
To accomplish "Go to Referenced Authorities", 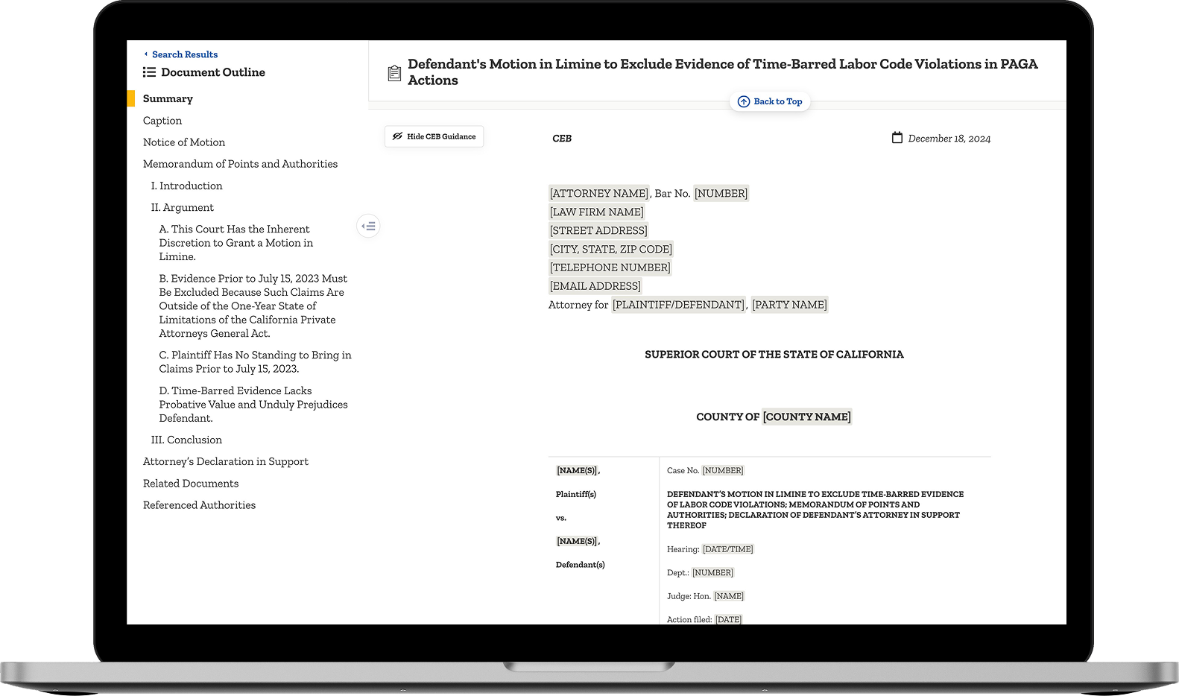I will pos(199,505).
